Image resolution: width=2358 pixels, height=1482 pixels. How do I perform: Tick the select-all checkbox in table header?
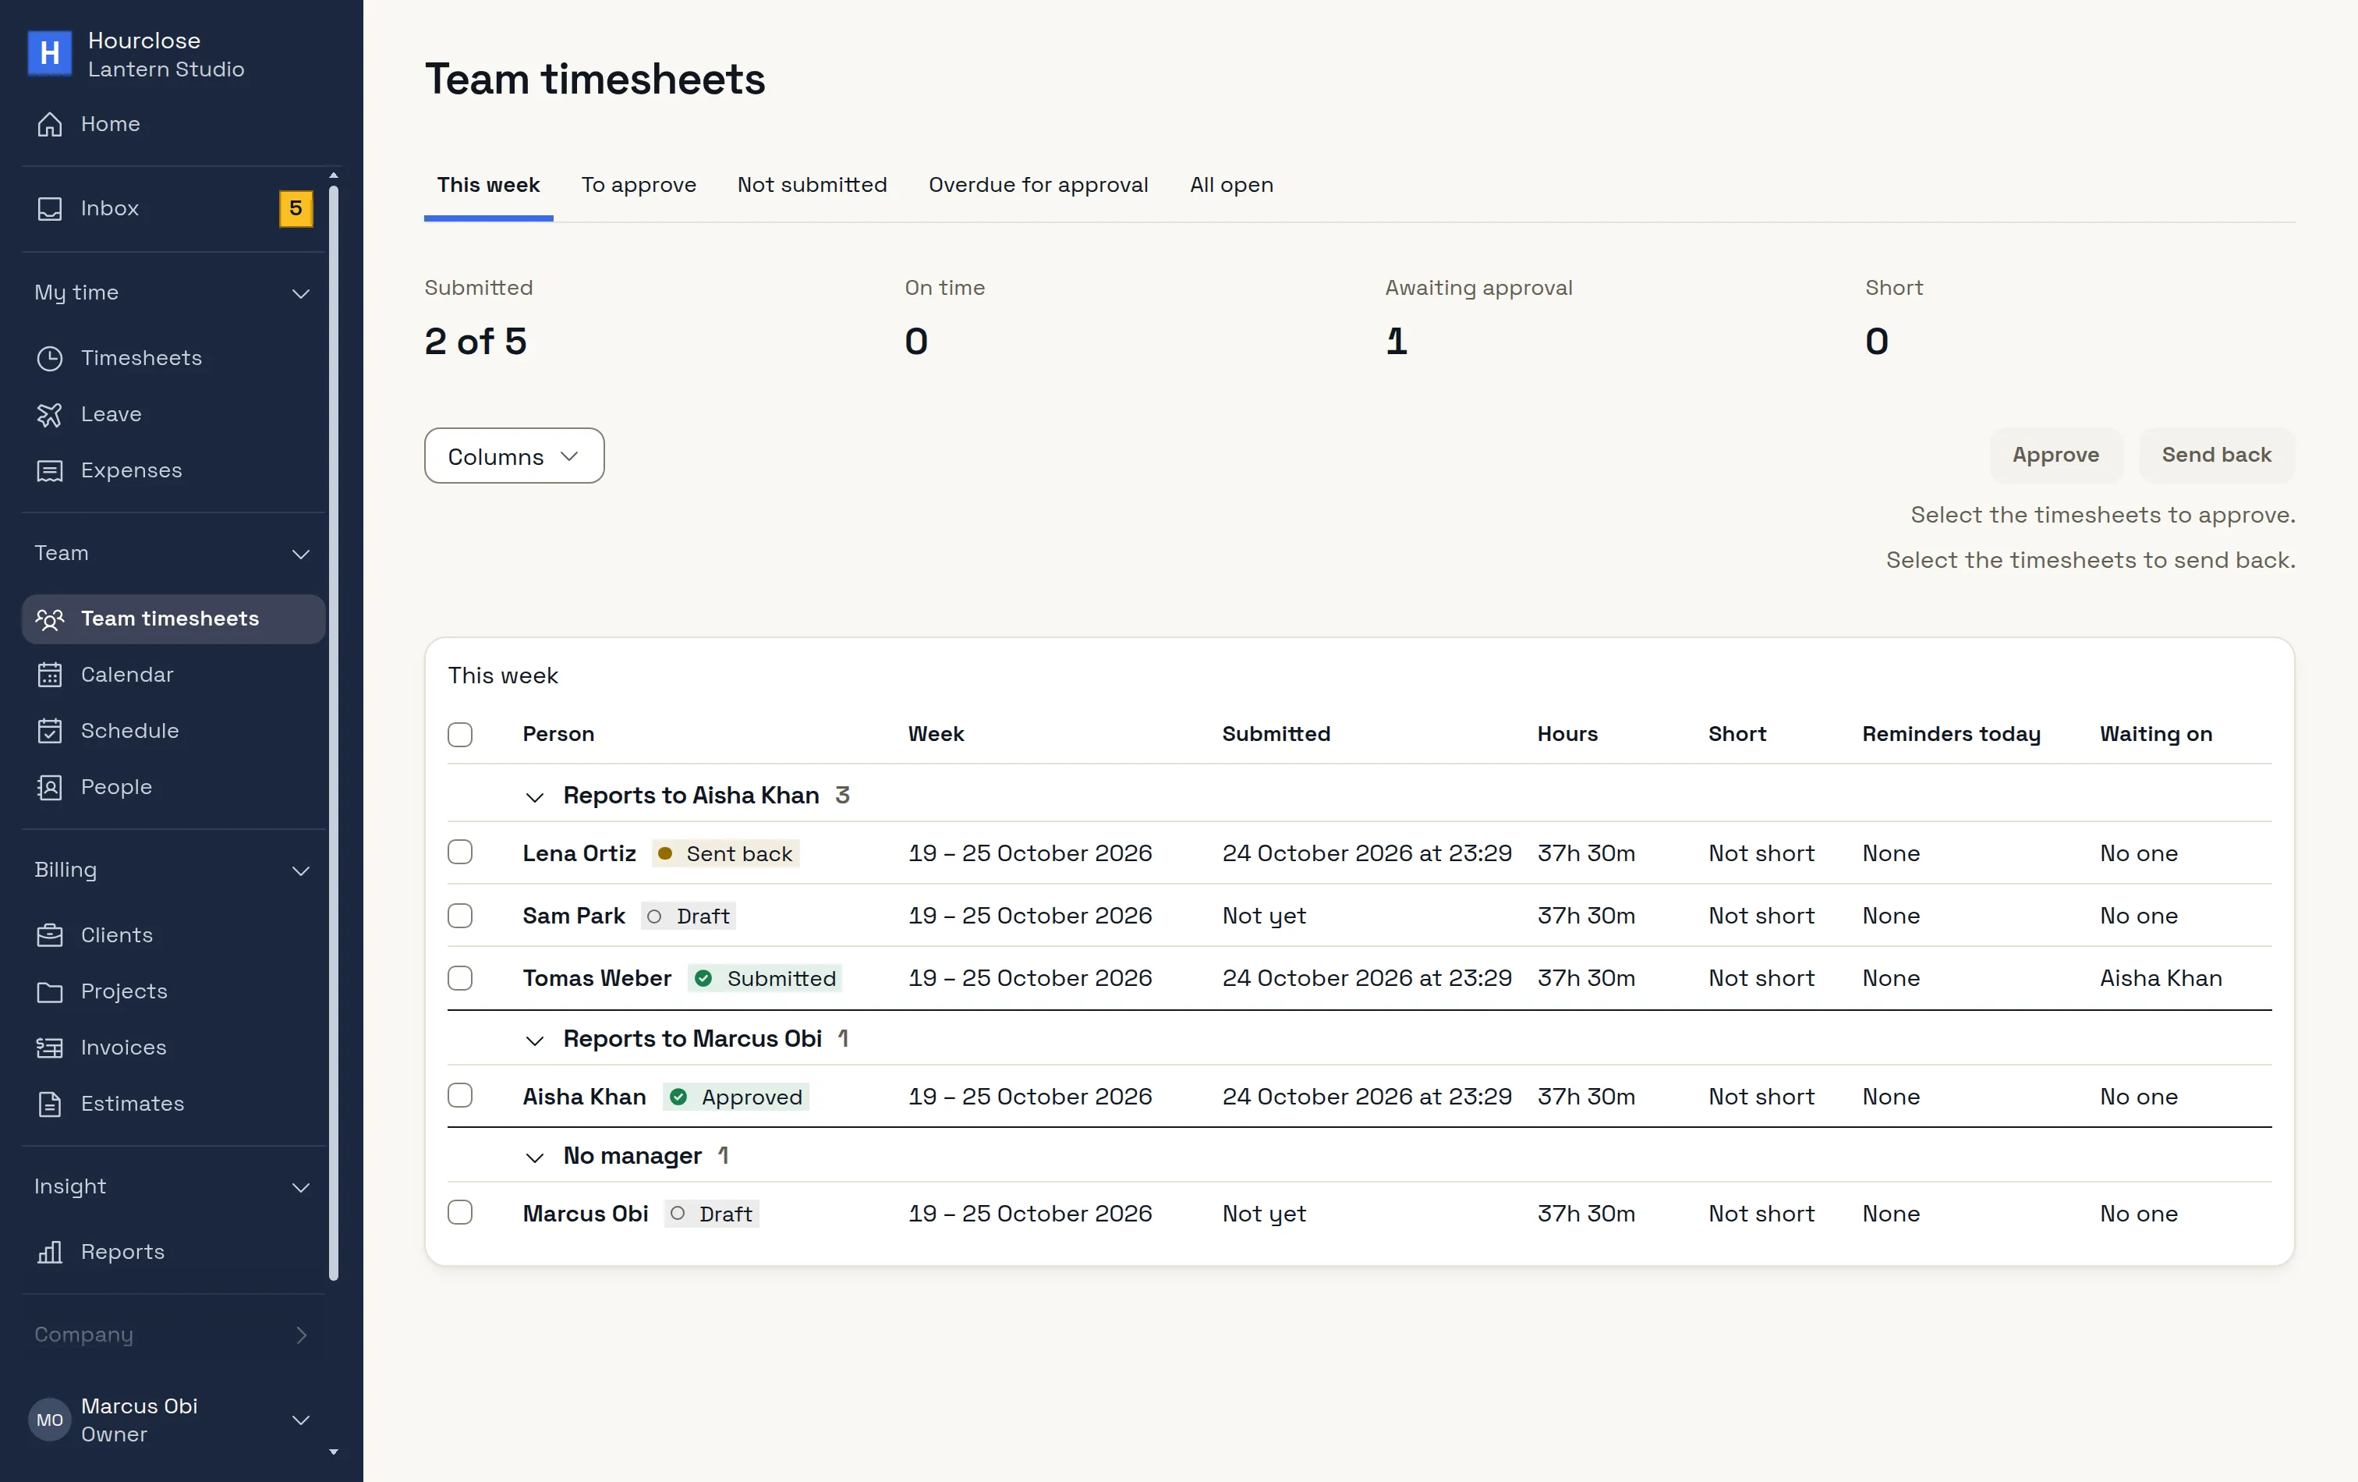coord(460,735)
